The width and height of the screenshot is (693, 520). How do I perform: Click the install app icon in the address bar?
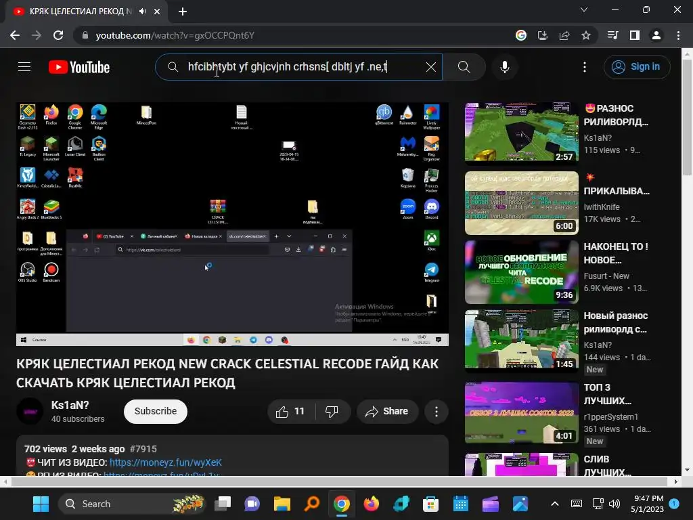coord(542,35)
